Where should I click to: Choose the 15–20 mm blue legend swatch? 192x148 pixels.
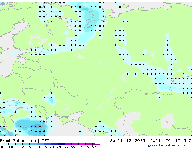click(47, 144)
